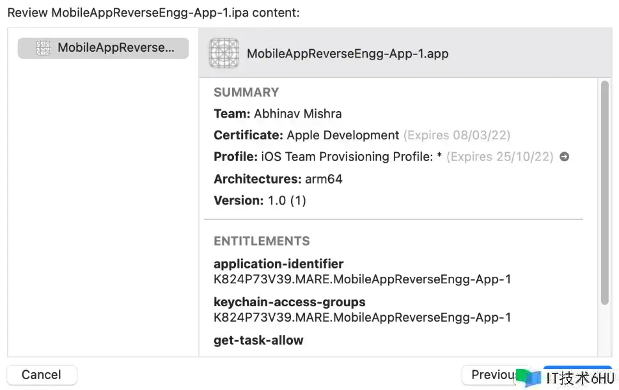
Task: Select the MobileAppReverseEngg-App-1.app title
Action: click(347, 54)
